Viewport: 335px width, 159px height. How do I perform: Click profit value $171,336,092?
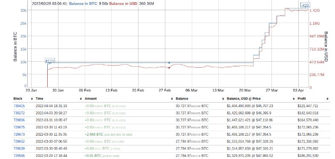(x=308, y=141)
